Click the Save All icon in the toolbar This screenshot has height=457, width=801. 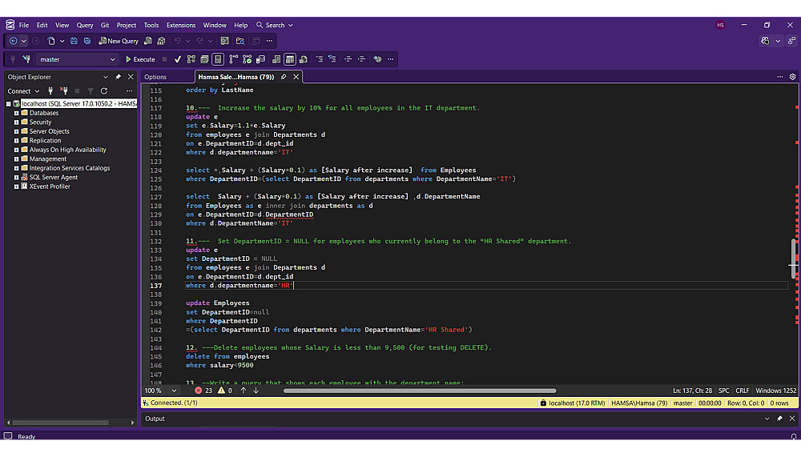87,41
